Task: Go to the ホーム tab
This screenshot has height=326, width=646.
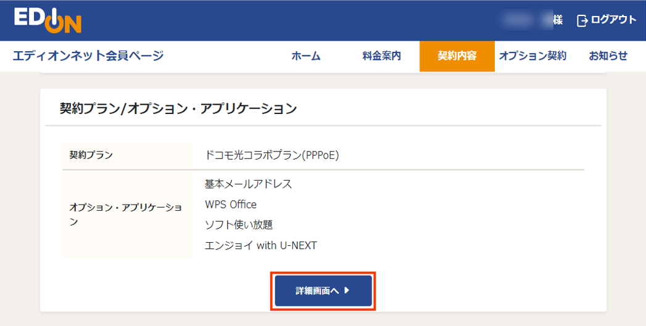Action: tap(306, 56)
